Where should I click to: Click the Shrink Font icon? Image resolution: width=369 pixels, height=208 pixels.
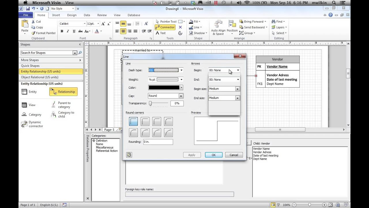[x=108, y=24]
